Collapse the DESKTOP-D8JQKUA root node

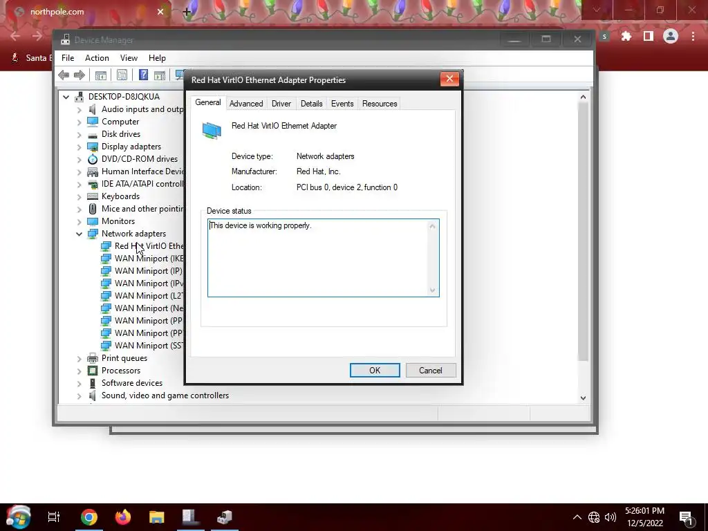tap(66, 97)
